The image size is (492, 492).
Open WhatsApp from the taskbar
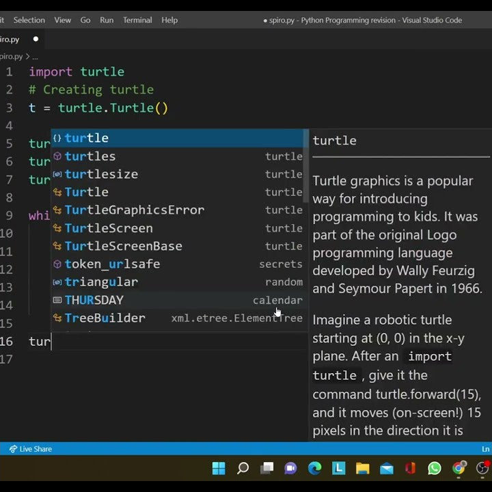pos(435,468)
